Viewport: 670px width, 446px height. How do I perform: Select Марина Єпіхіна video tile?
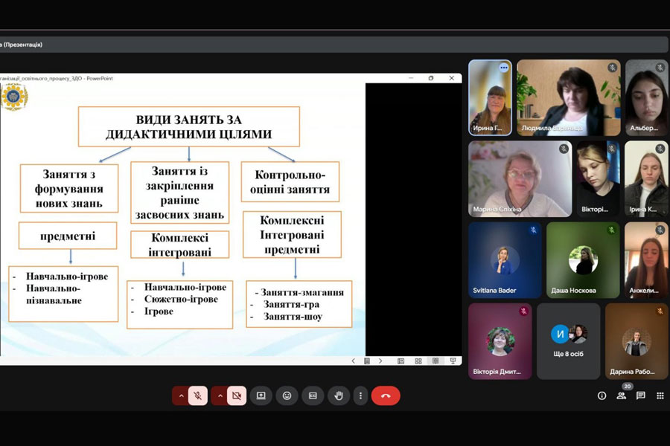[x=520, y=179]
